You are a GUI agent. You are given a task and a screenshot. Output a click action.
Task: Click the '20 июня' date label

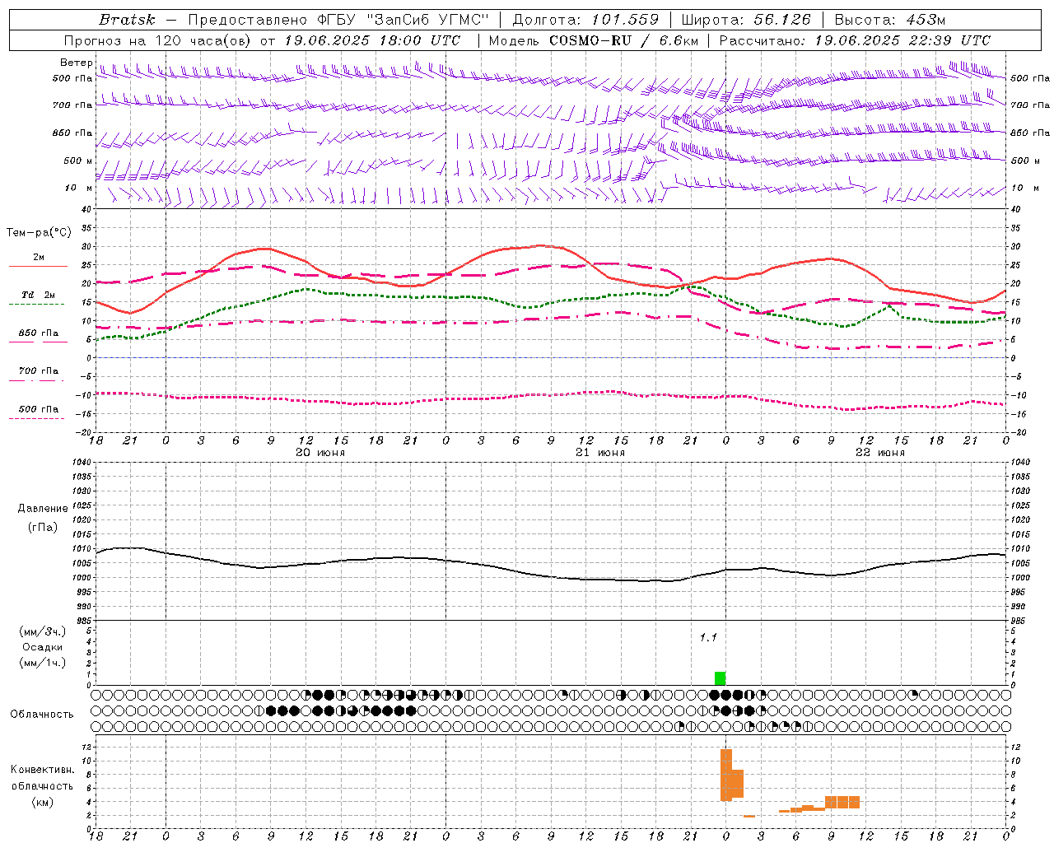click(320, 453)
